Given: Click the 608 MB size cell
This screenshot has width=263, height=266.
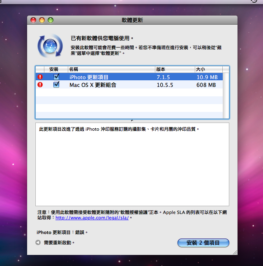Looking at the screenshot, I should [x=206, y=85].
